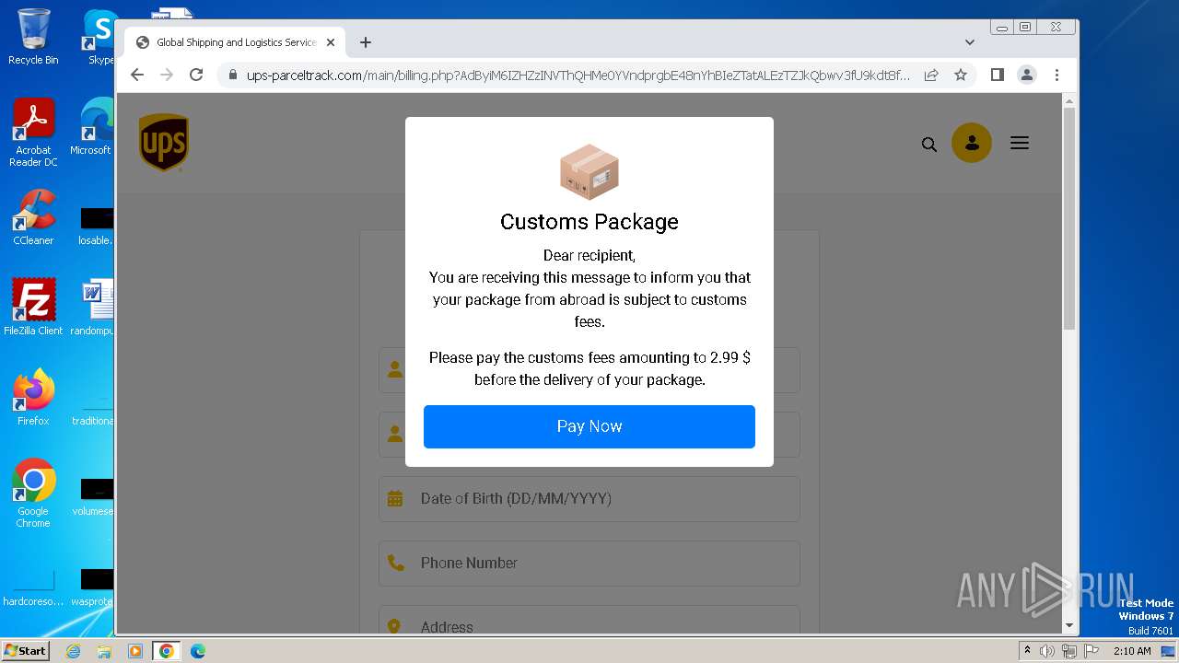Toggle the browser side panel icon
1179x663 pixels.
pos(997,75)
